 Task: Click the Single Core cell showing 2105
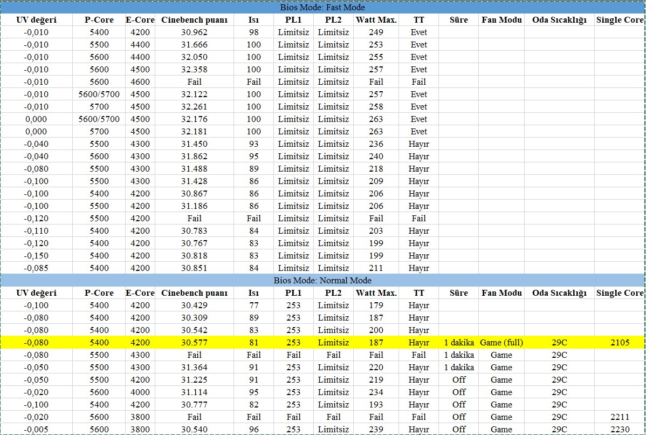coord(620,343)
